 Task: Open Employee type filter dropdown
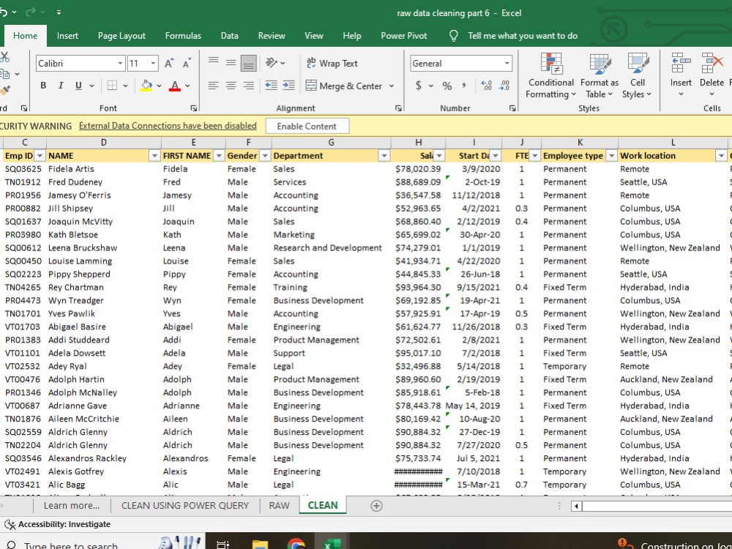tap(611, 156)
